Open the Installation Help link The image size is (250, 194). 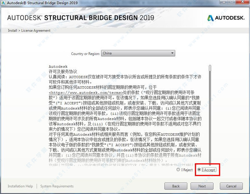(x=21, y=186)
